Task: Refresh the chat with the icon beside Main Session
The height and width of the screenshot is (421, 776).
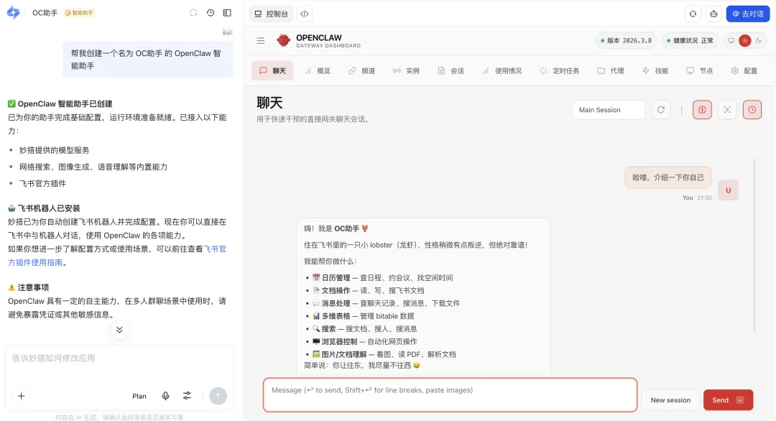Action: pos(661,110)
